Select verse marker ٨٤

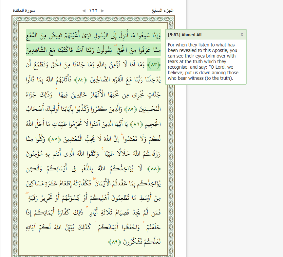point(81,79)
